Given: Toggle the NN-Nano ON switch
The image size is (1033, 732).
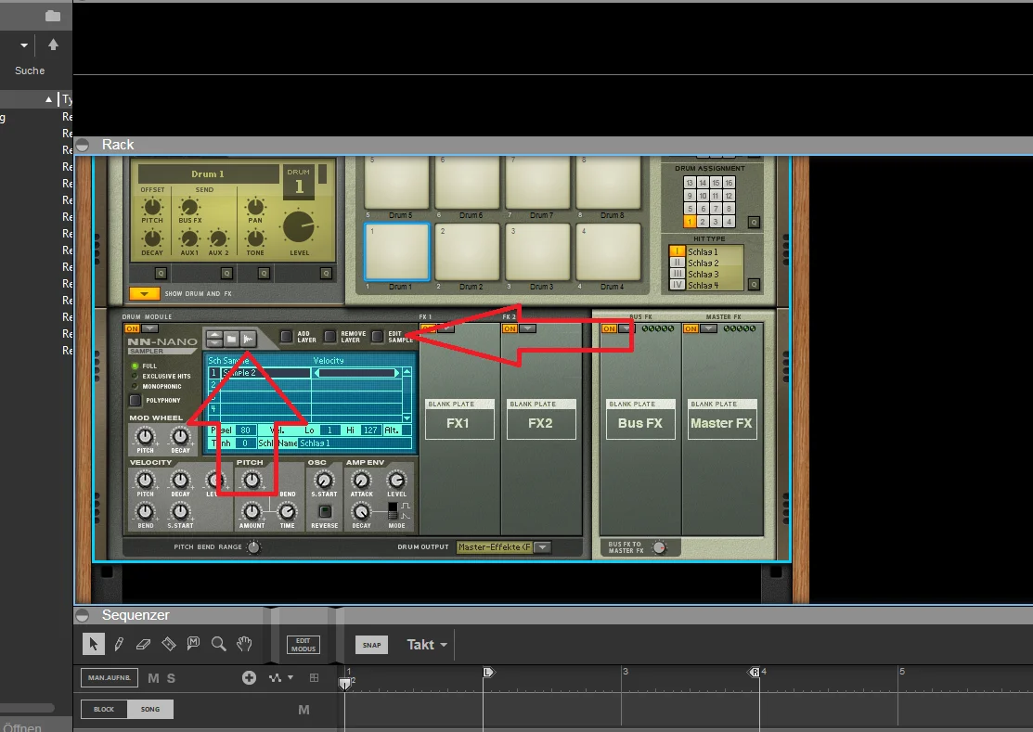Looking at the screenshot, I should pyautogui.click(x=132, y=328).
